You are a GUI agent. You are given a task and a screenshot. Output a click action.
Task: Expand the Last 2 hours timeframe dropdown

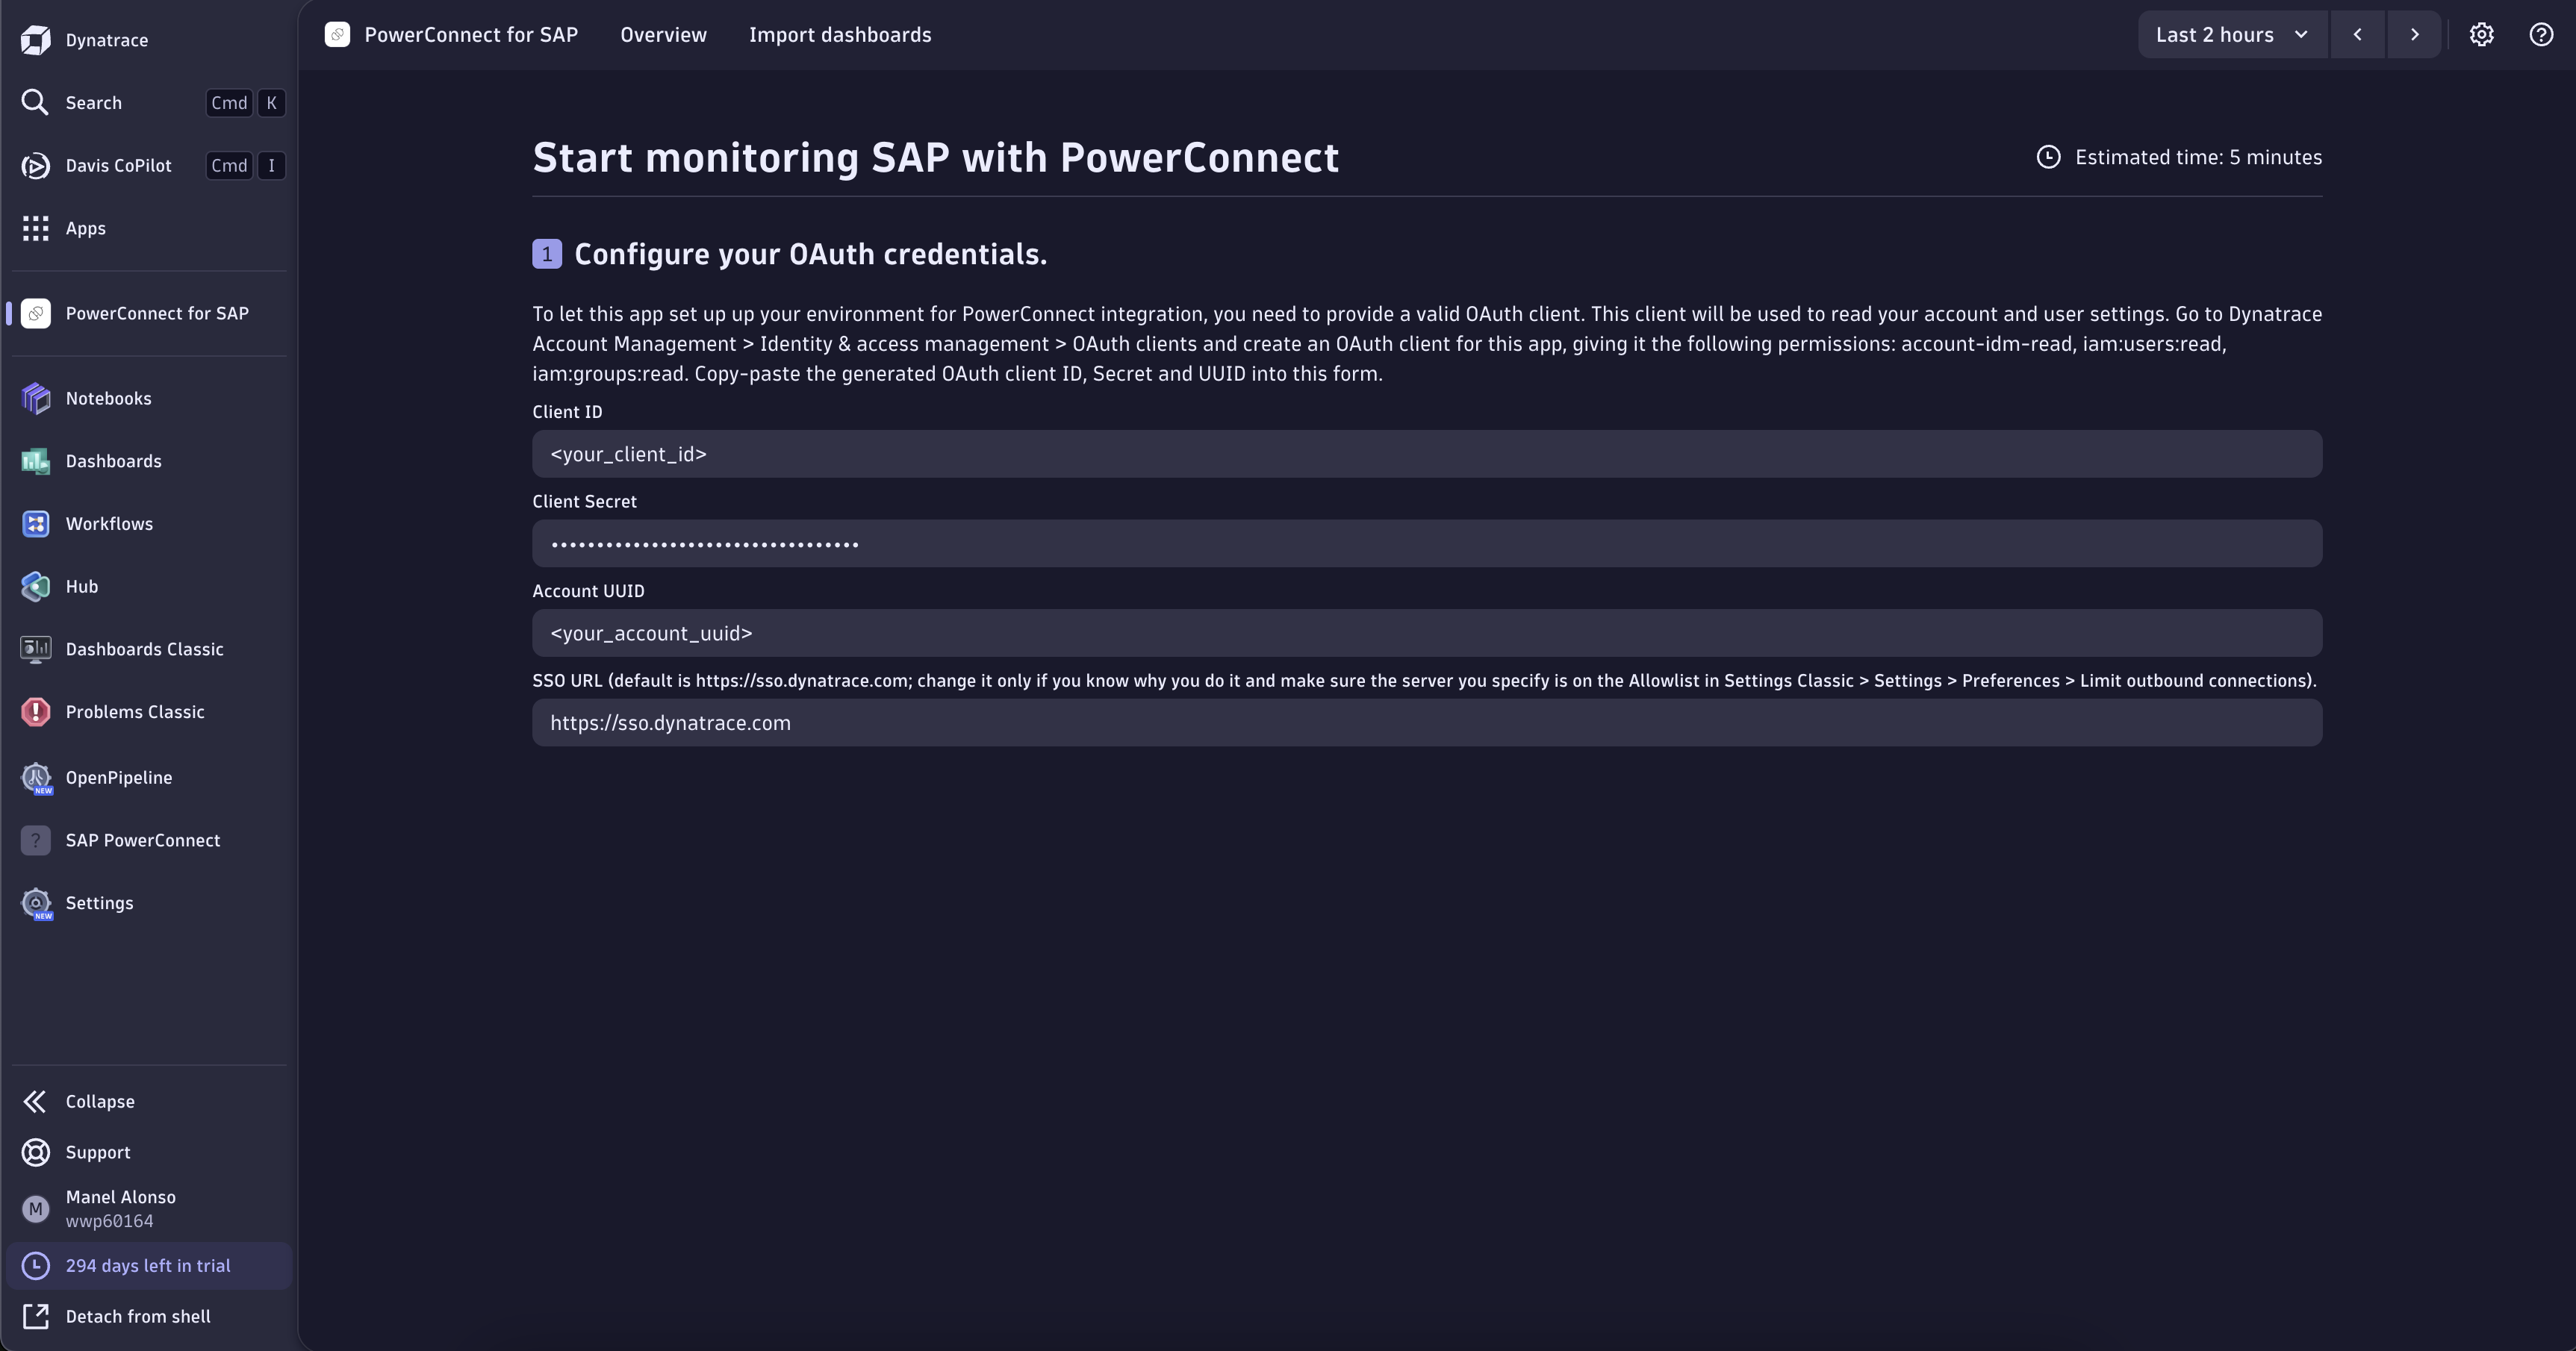point(2231,35)
